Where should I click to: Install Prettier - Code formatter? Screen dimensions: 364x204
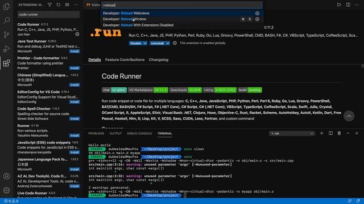pyautogui.click(x=75, y=68)
